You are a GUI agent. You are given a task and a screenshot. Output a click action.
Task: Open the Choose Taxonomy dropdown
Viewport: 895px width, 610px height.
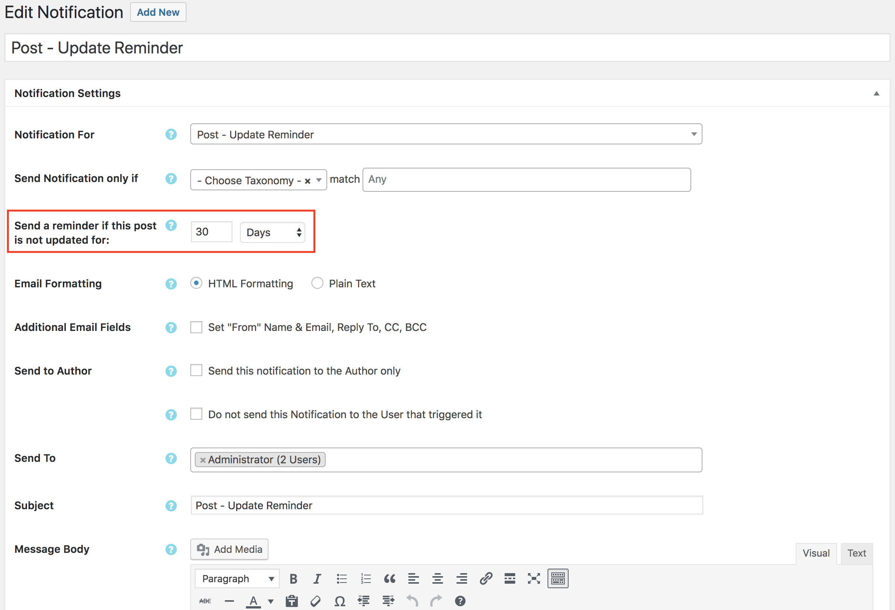[x=319, y=179]
